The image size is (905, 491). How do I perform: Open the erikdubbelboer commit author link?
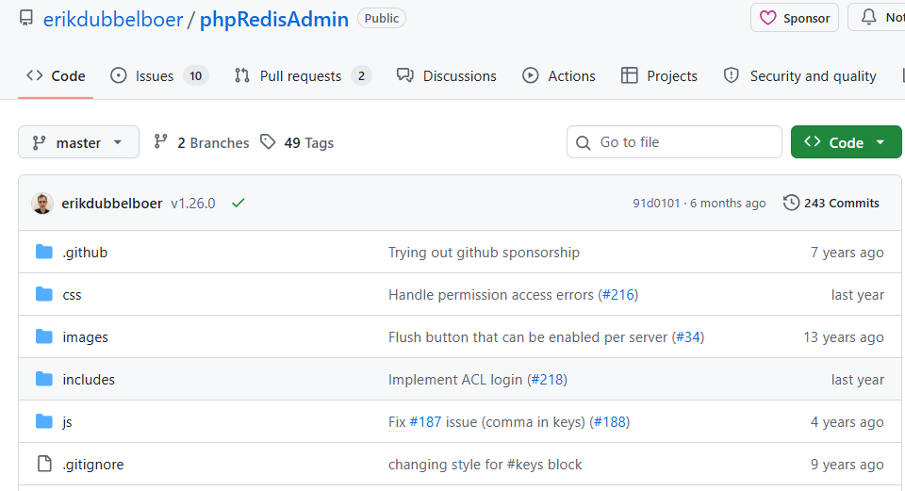(112, 204)
